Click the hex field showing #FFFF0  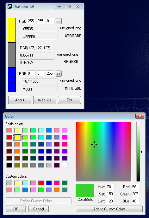tap(40, 37)
